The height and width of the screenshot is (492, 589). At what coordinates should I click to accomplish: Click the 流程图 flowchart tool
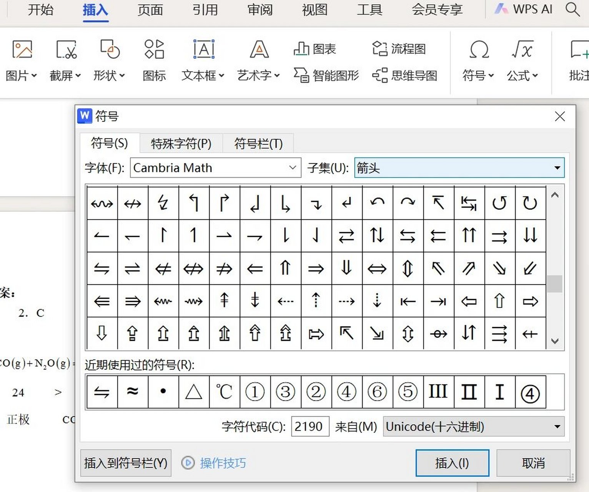pos(400,49)
